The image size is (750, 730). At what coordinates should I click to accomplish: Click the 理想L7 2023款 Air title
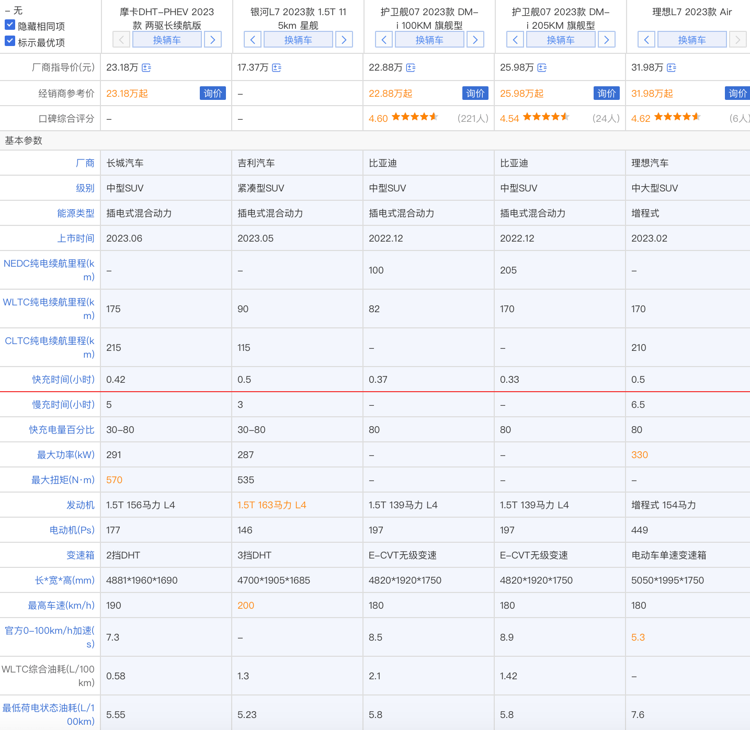tap(692, 12)
